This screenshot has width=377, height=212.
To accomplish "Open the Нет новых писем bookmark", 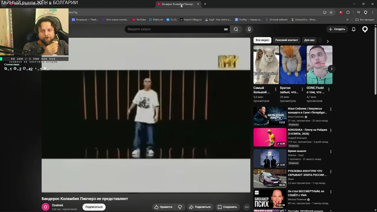I will tap(115, 20).
